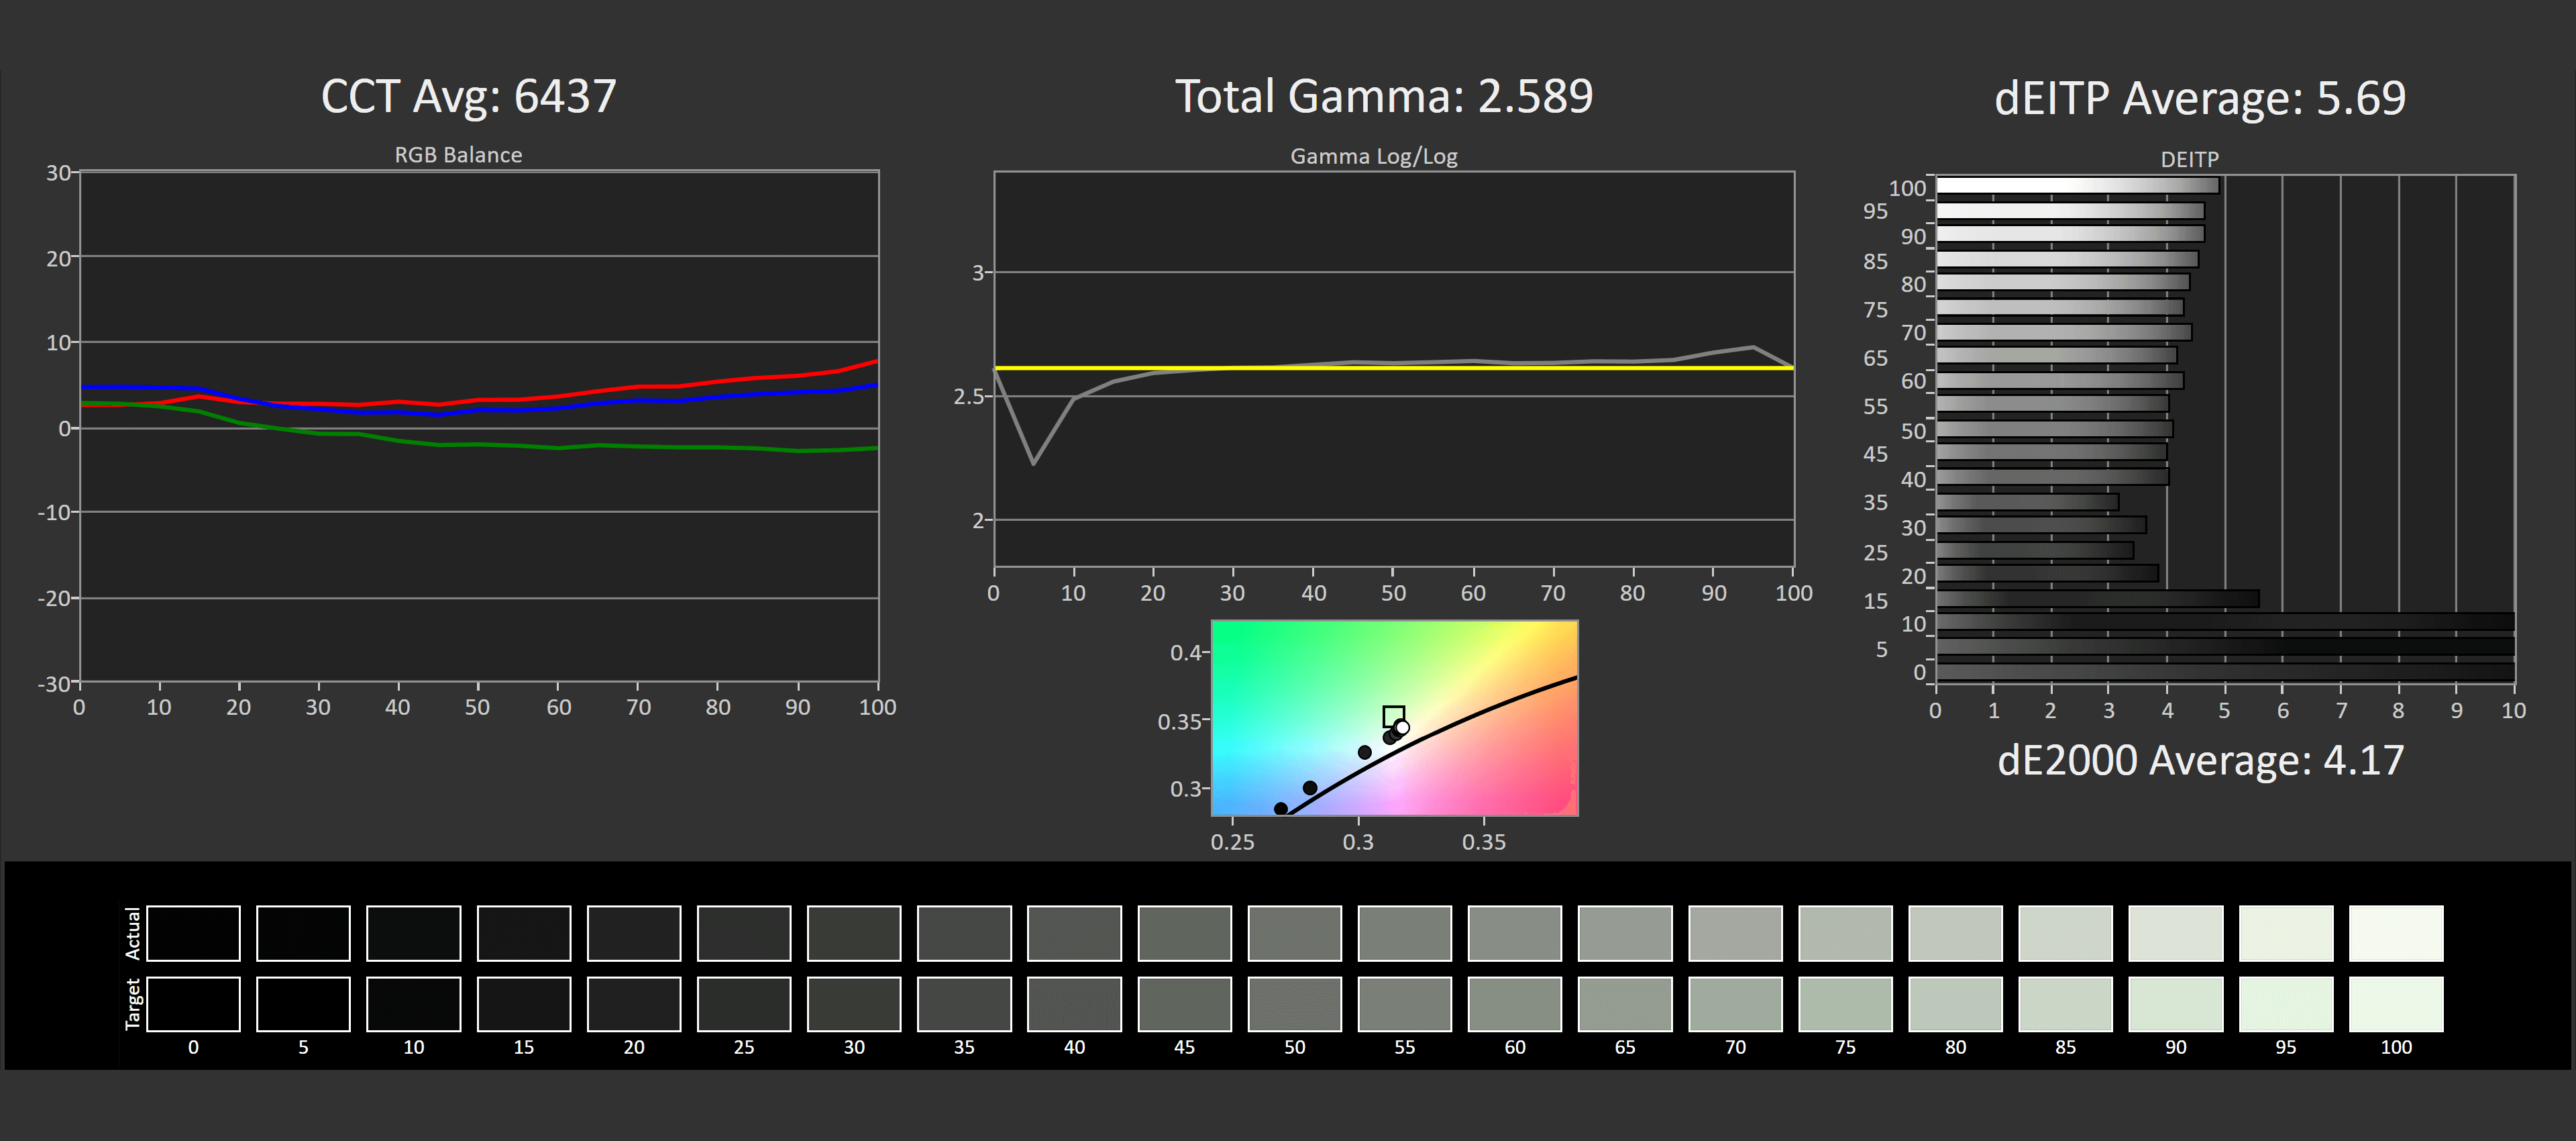The image size is (2576, 1141).
Task: Click the Actual swatch at level 30
Action: (x=854, y=933)
